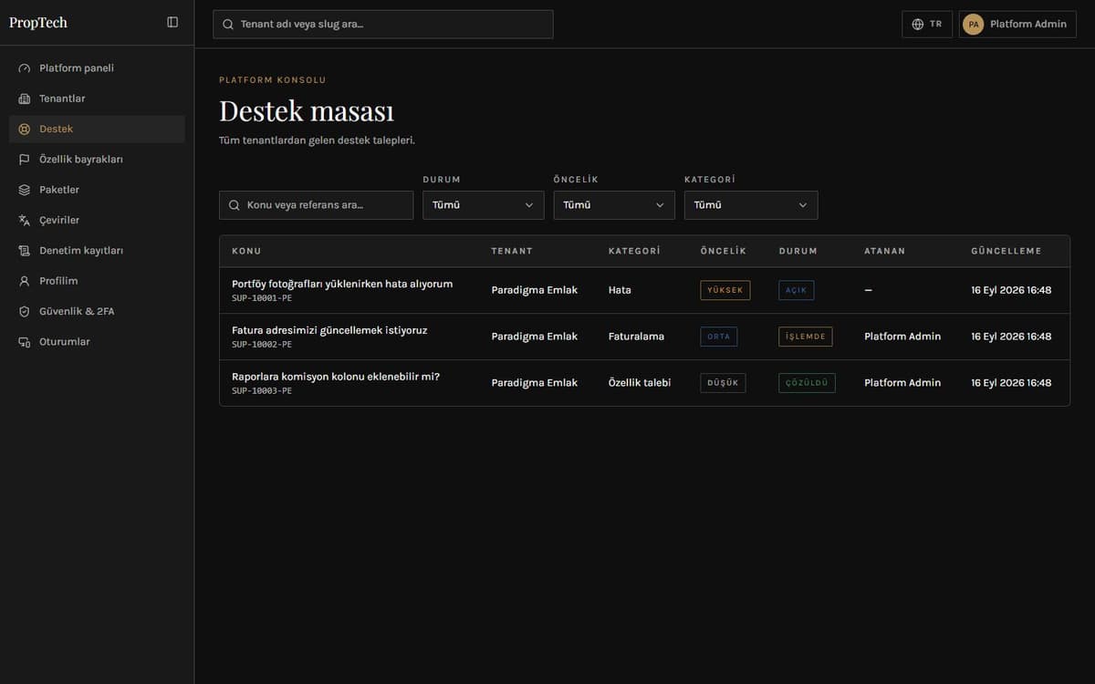Open ticket about portföy fotoğrafları upload error

(x=342, y=284)
